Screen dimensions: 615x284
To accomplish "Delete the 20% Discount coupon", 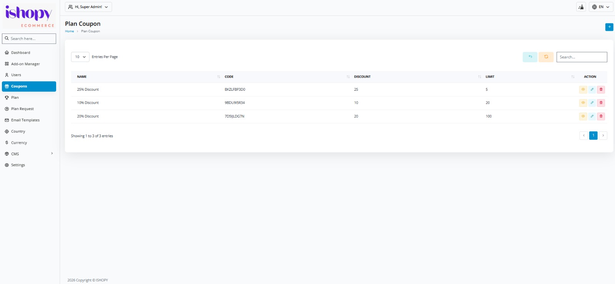I will pos(601,116).
